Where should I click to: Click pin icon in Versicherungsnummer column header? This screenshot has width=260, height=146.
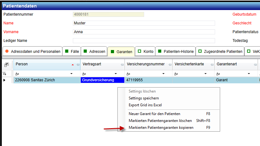click(169, 64)
